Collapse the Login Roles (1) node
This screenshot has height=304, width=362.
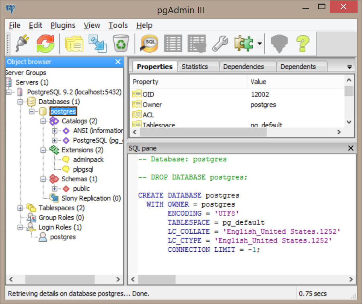click(21, 228)
